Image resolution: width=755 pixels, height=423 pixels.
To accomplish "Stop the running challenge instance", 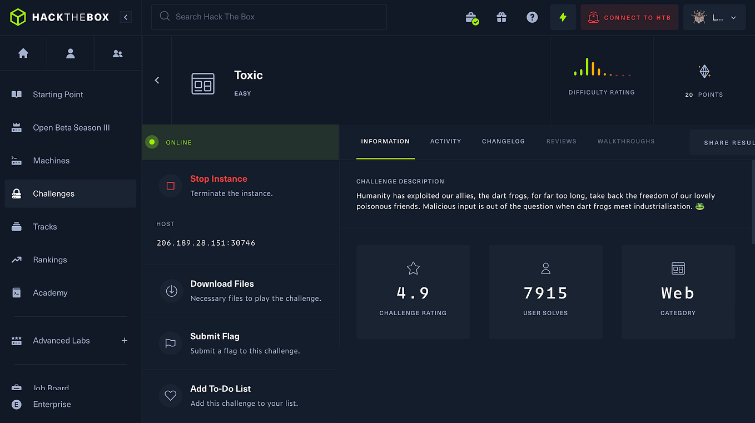I will [218, 178].
